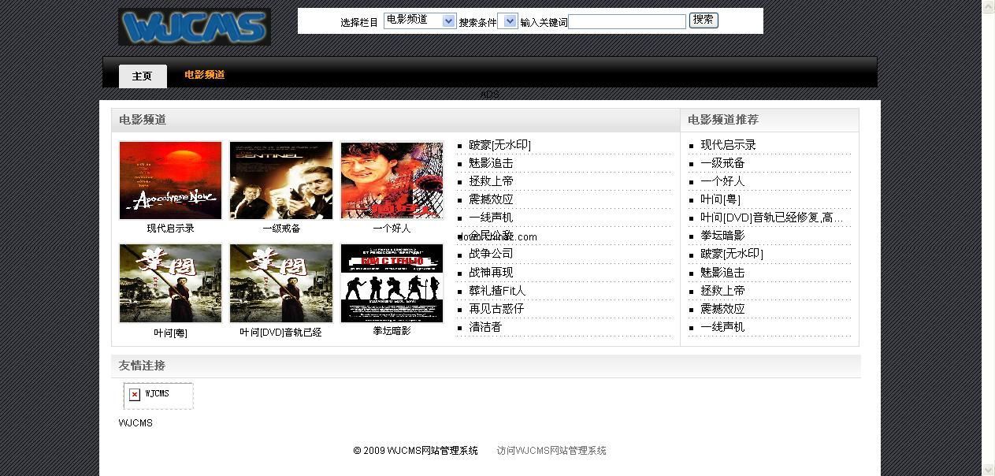Open the 电影频道 tab in the navigation bar
This screenshot has width=995, height=476.
click(205, 75)
